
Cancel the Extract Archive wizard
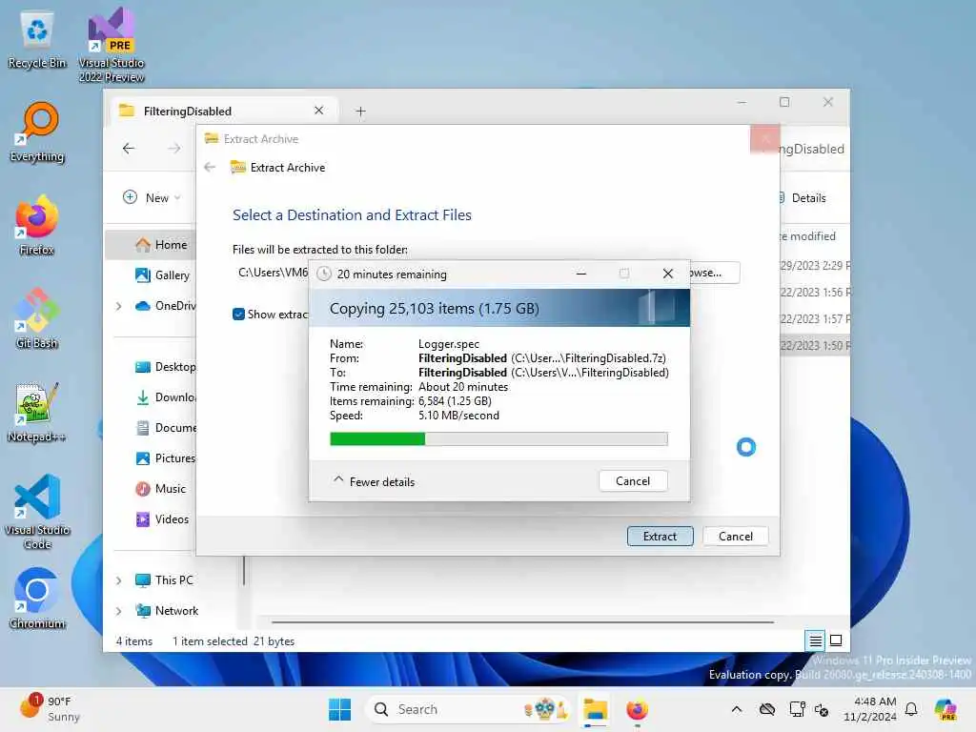click(x=735, y=536)
